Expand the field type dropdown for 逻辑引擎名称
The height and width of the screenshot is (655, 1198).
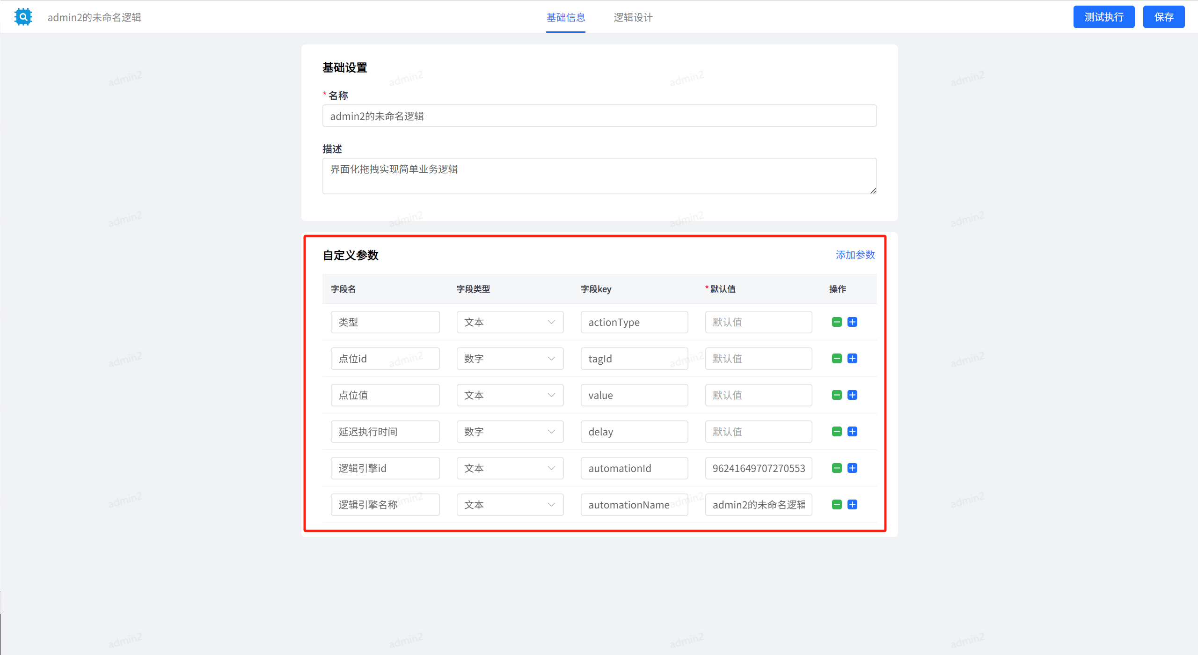(x=510, y=504)
